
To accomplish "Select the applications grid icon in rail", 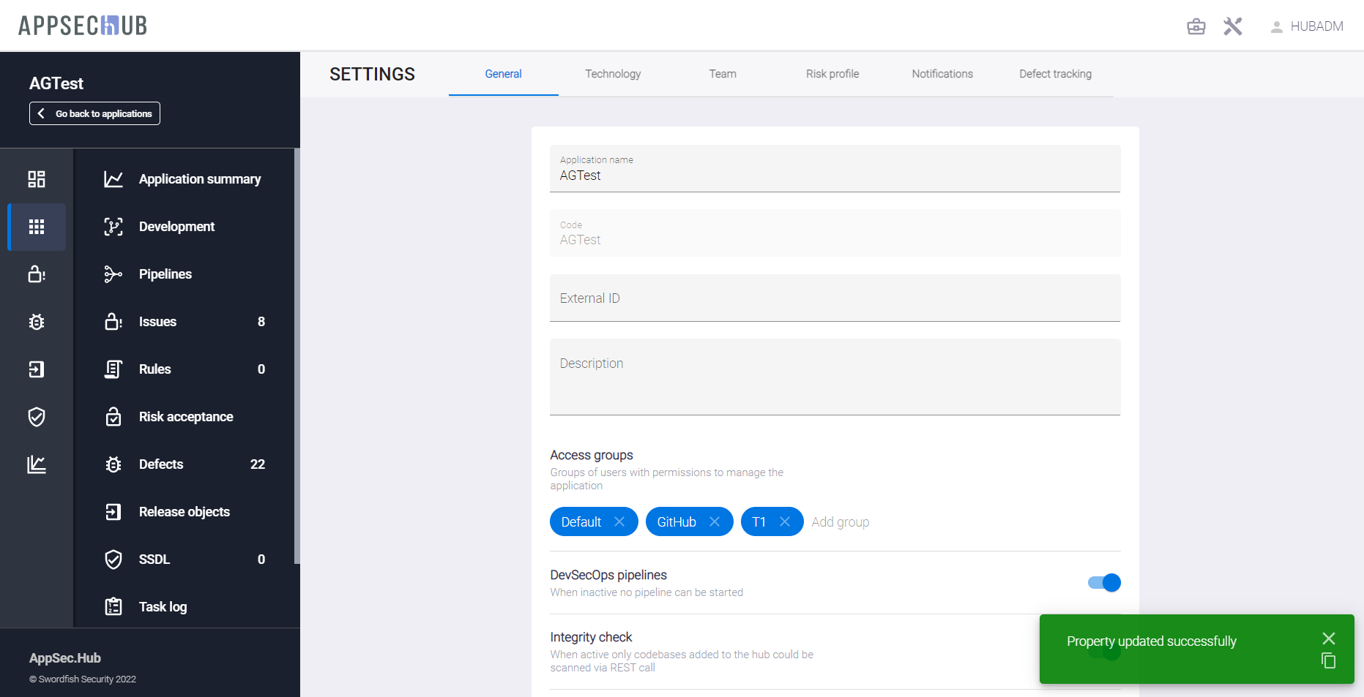I will pyautogui.click(x=37, y=227).
